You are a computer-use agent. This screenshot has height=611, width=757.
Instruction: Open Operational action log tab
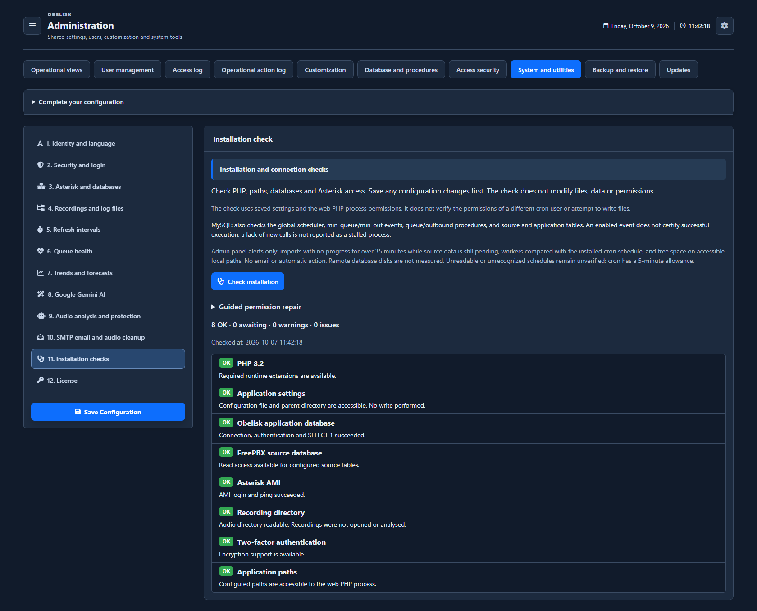tap(254, 69)
